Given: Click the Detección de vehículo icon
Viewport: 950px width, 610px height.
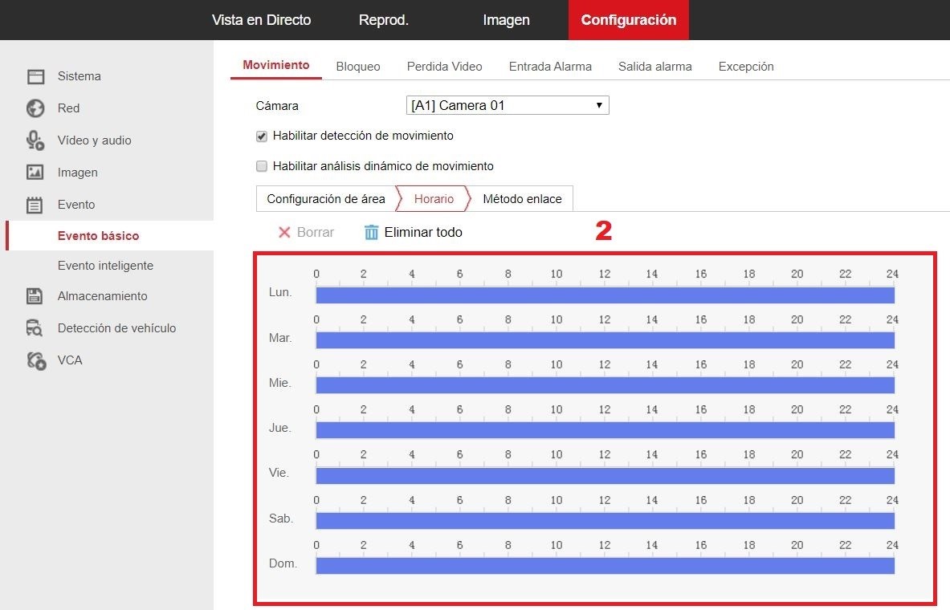Looking at the screenshot, I should tap(35, 328).
